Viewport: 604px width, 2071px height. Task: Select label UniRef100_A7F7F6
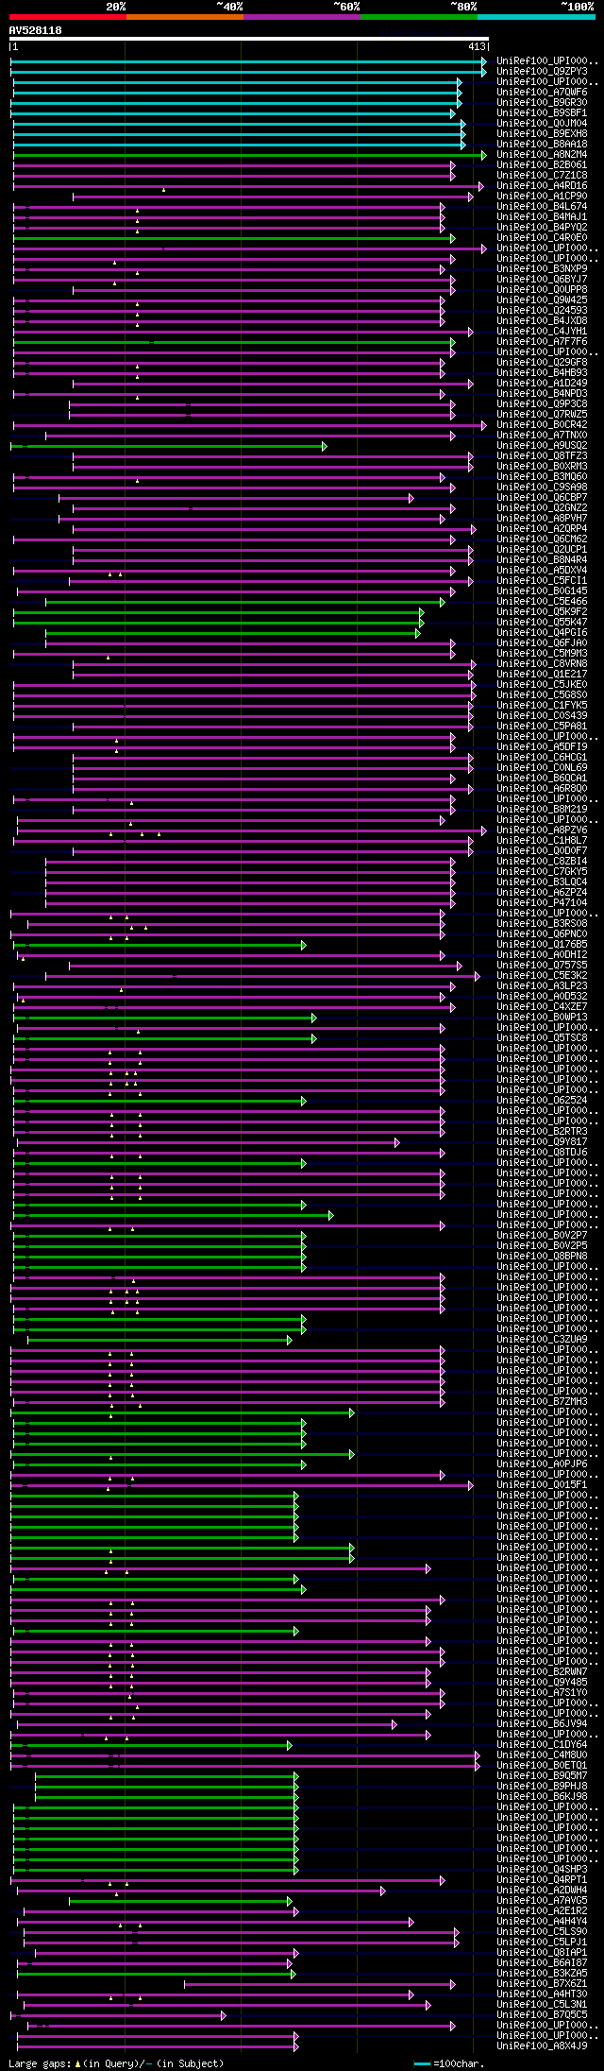point(542,341)
